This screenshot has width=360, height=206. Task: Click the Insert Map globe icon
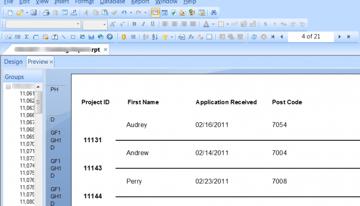[x=101, y=37]
